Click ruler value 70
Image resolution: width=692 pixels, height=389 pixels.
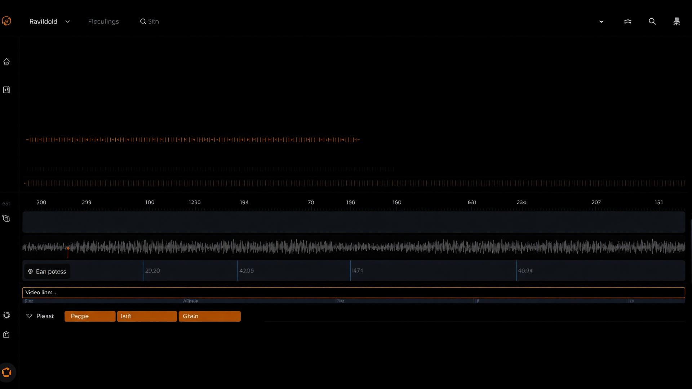click(311, 202)
